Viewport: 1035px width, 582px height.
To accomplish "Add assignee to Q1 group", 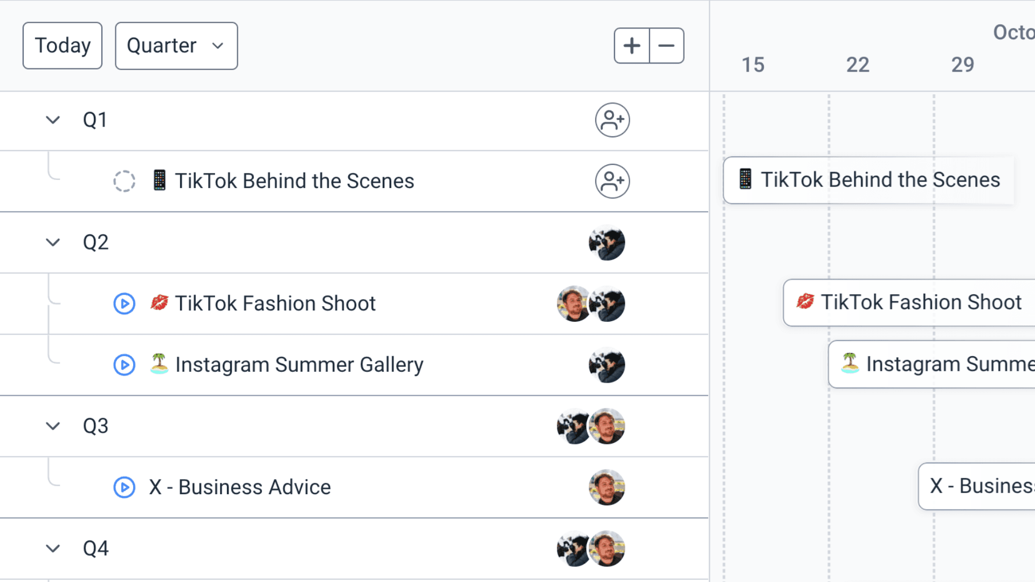I will click(612, 120).
